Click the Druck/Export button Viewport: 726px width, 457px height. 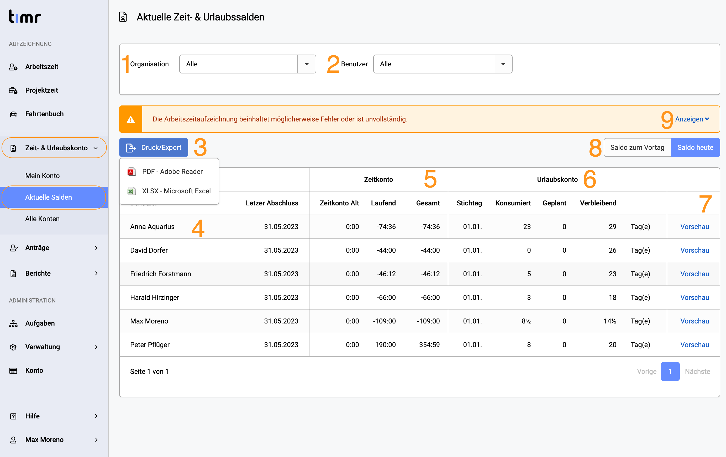point(154,147)
